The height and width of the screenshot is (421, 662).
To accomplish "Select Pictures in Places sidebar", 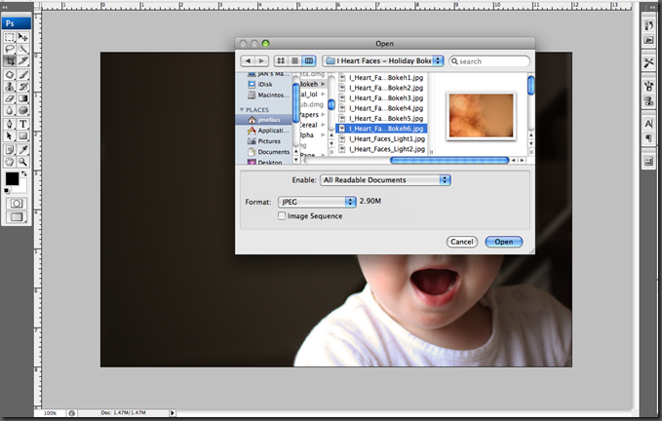I will (x=269, y=141).
